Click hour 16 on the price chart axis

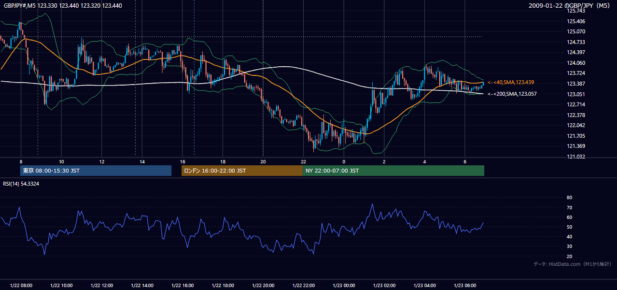coord(182,161)
